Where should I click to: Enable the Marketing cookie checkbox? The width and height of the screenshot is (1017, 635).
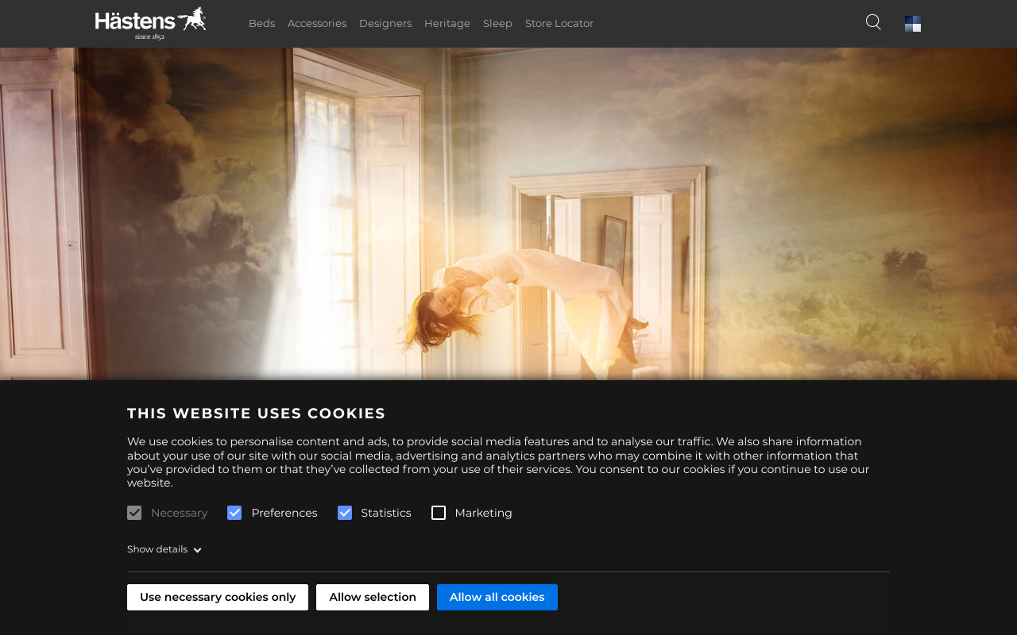[x=439, y=513]
